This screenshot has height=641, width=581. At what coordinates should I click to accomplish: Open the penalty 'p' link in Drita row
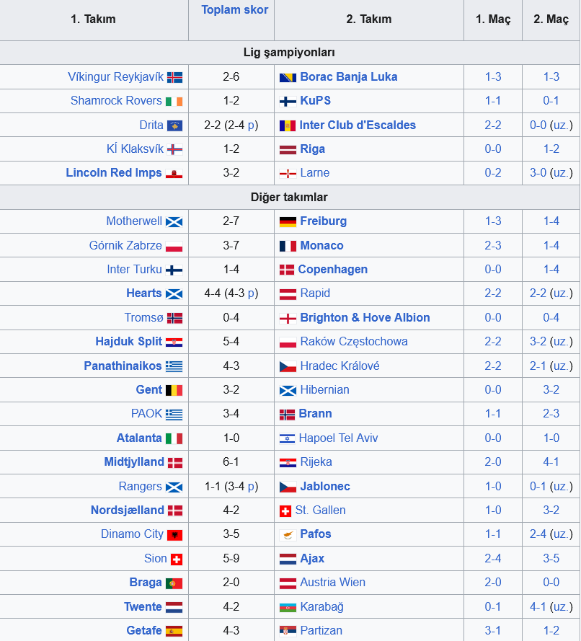coord(252,126)
